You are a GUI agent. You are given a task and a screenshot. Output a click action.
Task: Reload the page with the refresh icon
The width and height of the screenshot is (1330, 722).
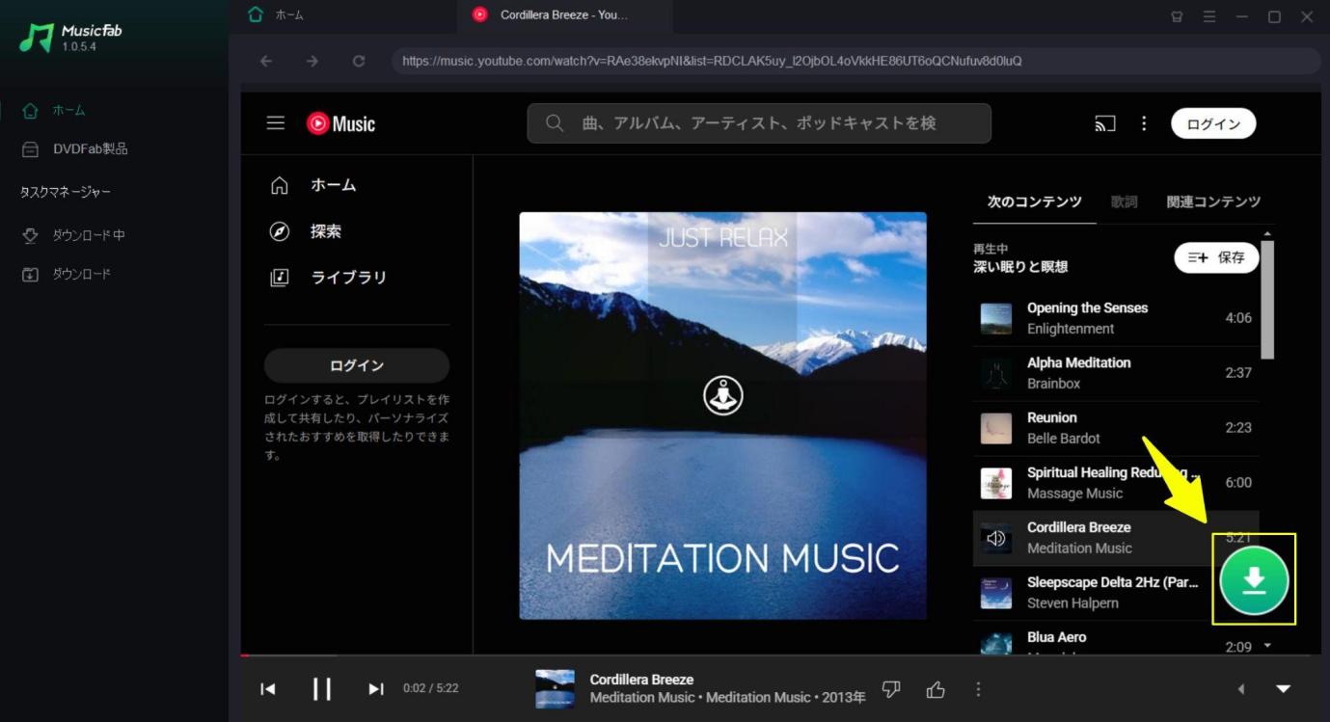[359, 61]
